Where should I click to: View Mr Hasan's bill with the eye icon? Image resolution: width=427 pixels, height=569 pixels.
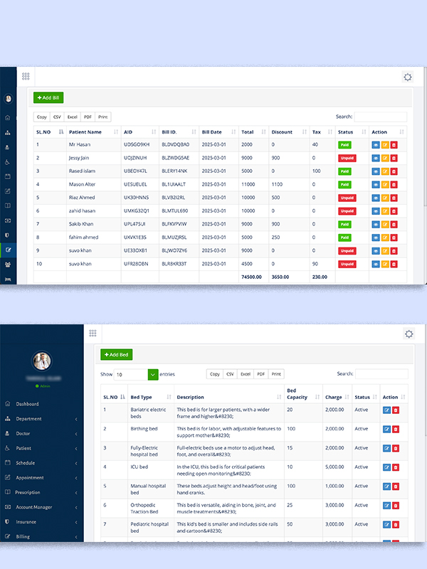click(x=376, y=144)
